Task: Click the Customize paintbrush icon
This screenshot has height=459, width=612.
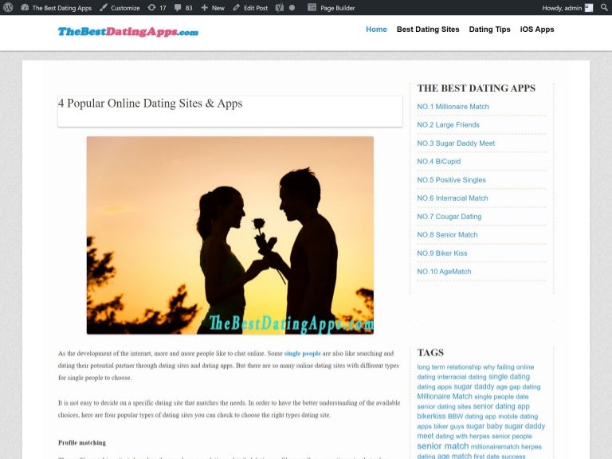Action: (x=104, y=7)
